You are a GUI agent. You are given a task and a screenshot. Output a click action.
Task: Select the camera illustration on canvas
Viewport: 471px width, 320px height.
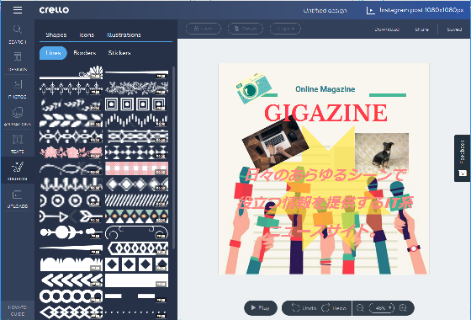tap(253, 88)
